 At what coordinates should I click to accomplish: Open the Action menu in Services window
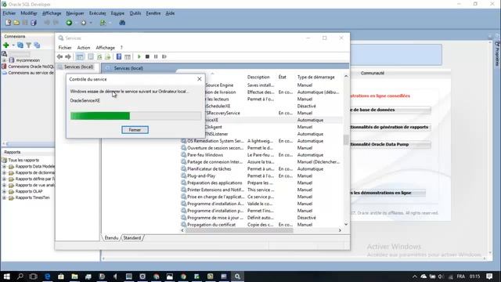click(84, 48)
